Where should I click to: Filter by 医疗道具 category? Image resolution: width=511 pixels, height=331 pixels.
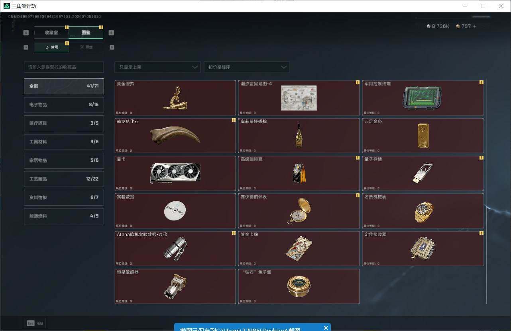tap(64, 123)
